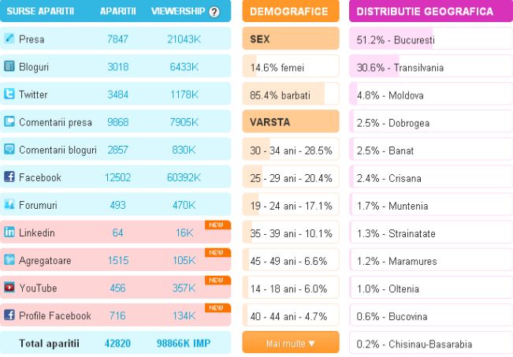This screenshot has height=357, width=513.
Task: Click the Total aparitii 42820 value
Action: 117,344
